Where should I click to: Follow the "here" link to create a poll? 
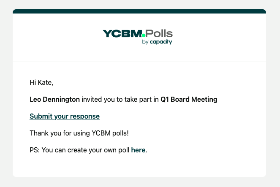tap(138, 150)
